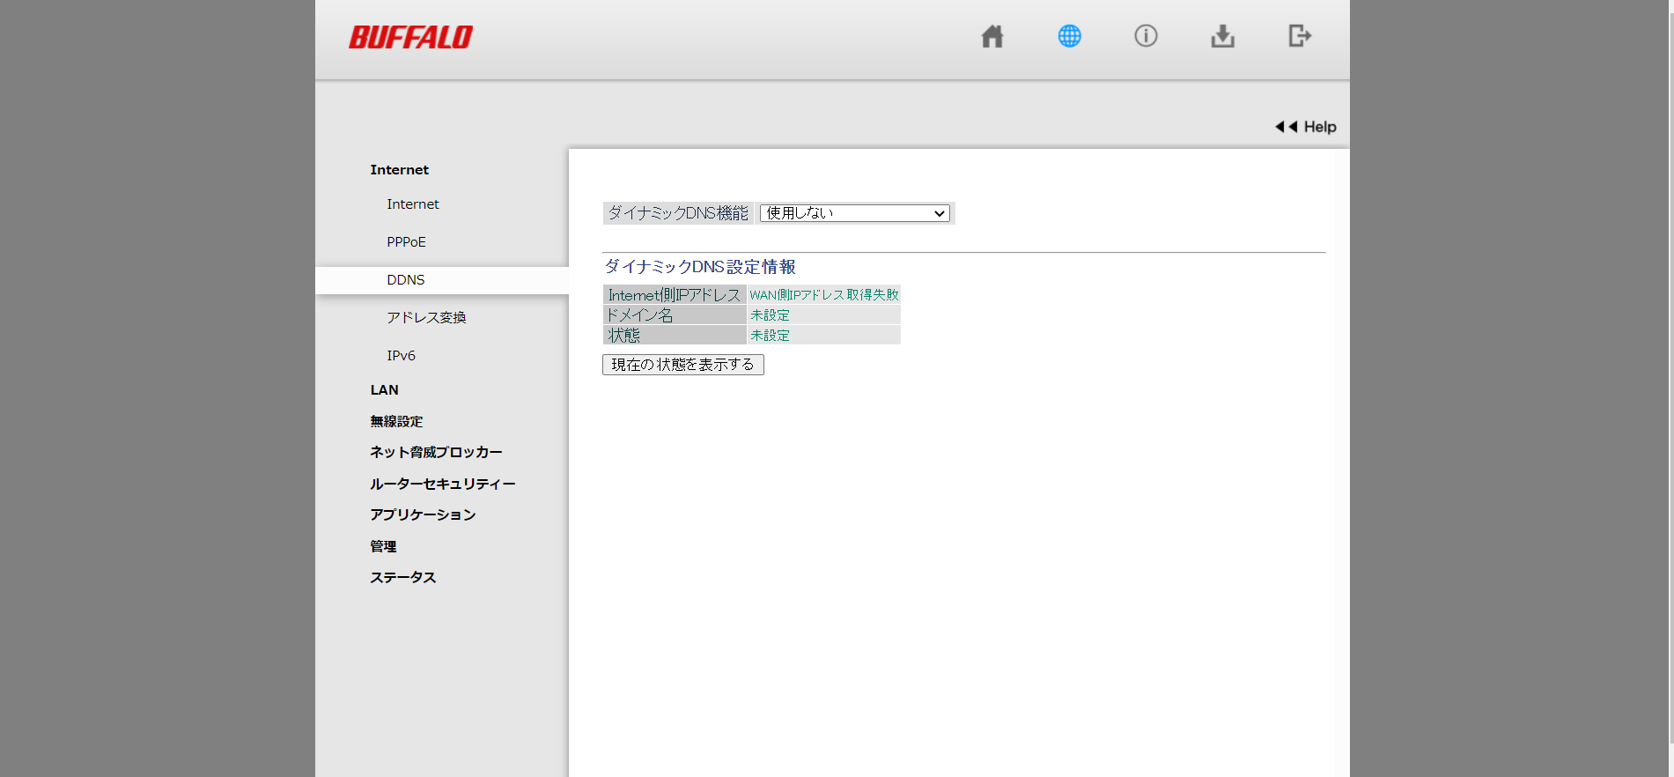Click the Buffalo logo
Screen dimensions: 1674x777
[410, 37]
